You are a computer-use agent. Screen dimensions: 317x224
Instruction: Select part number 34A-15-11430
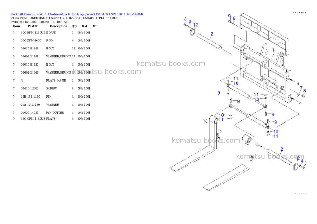(x=30, y=105)
